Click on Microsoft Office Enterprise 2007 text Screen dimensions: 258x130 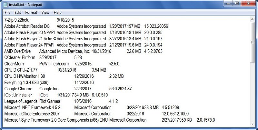(32, 114)
